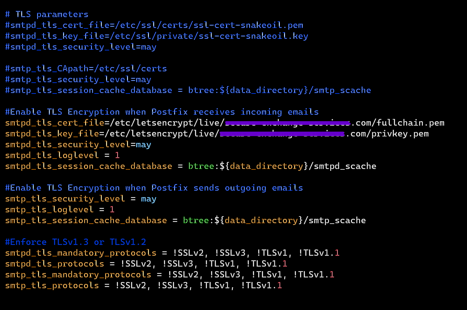The image size is (467, 310).
Task: Click the 'smtpd_tls_protocols' parameter name
Action: click(x=55, y=264)
